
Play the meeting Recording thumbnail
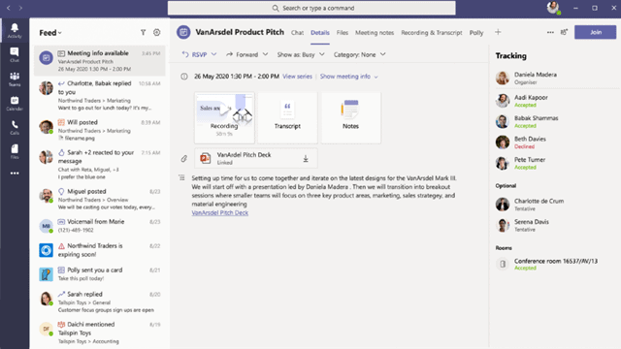pyautogui.click(x=224, y=117)
